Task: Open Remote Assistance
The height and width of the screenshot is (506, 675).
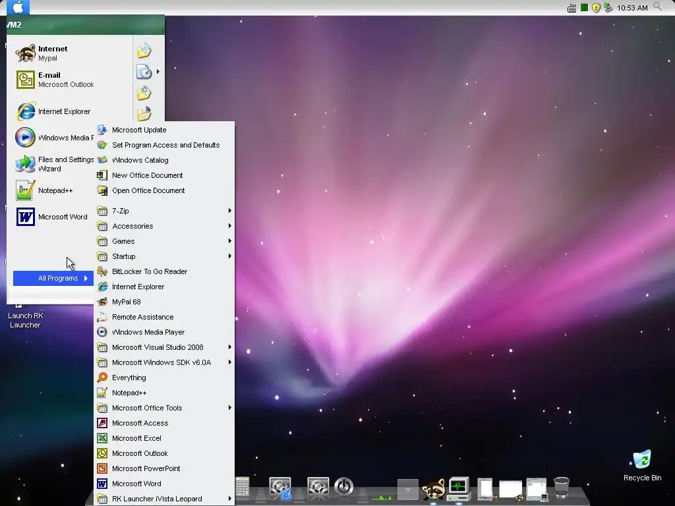Action: click(164, 317)
